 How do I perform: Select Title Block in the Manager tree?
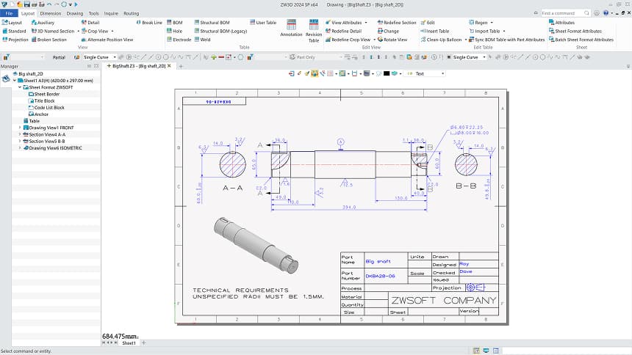(x=44, y=100)
